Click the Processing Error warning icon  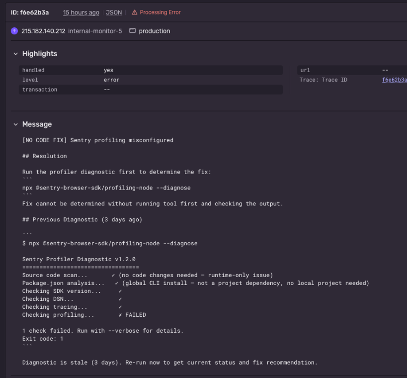pyautogui.click(x=135, y=12)
